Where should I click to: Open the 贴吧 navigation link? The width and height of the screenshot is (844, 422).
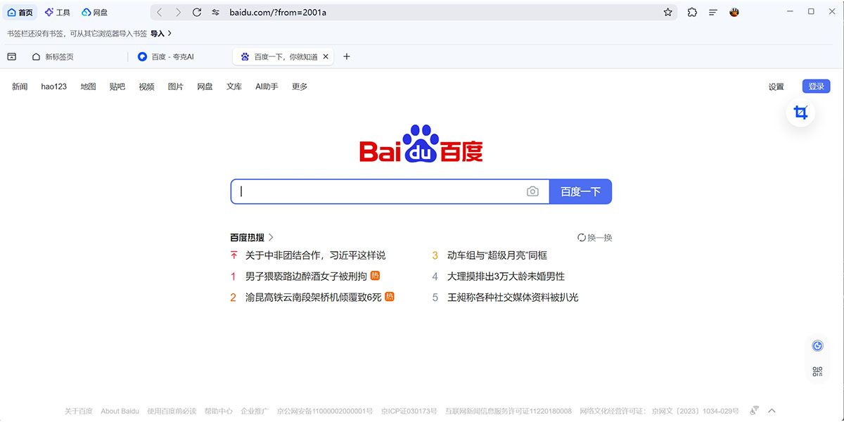click(117, 87)
